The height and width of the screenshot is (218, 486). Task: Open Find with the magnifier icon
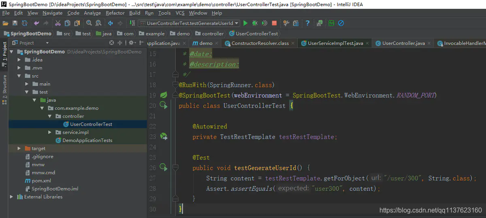point(89,24)
